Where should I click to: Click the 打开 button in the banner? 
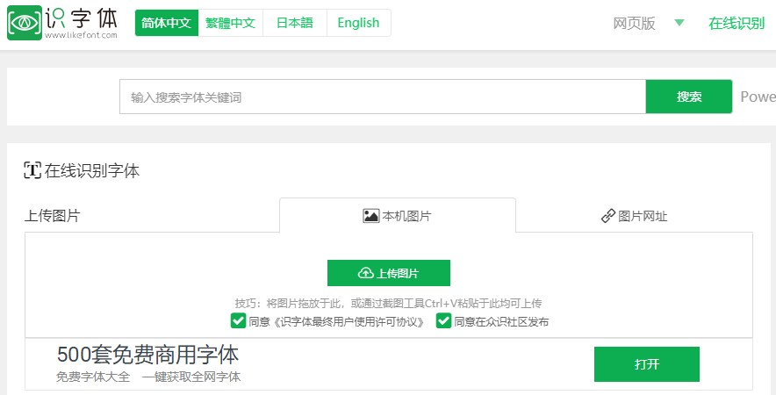pos(646,364)
